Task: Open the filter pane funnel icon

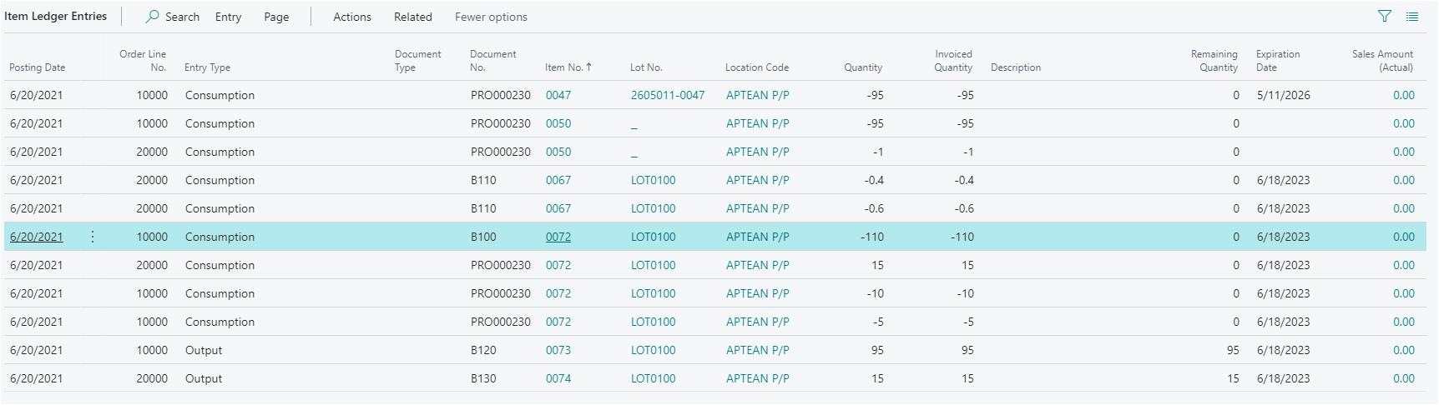Action: (1385, 17)
